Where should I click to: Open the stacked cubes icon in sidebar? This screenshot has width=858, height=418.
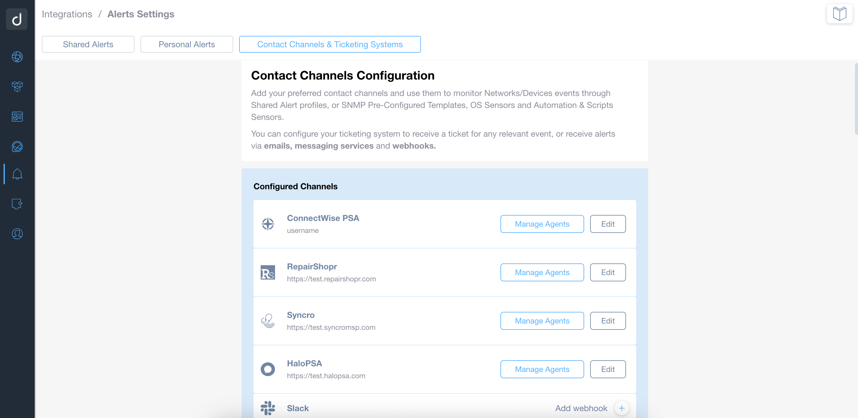17,87
